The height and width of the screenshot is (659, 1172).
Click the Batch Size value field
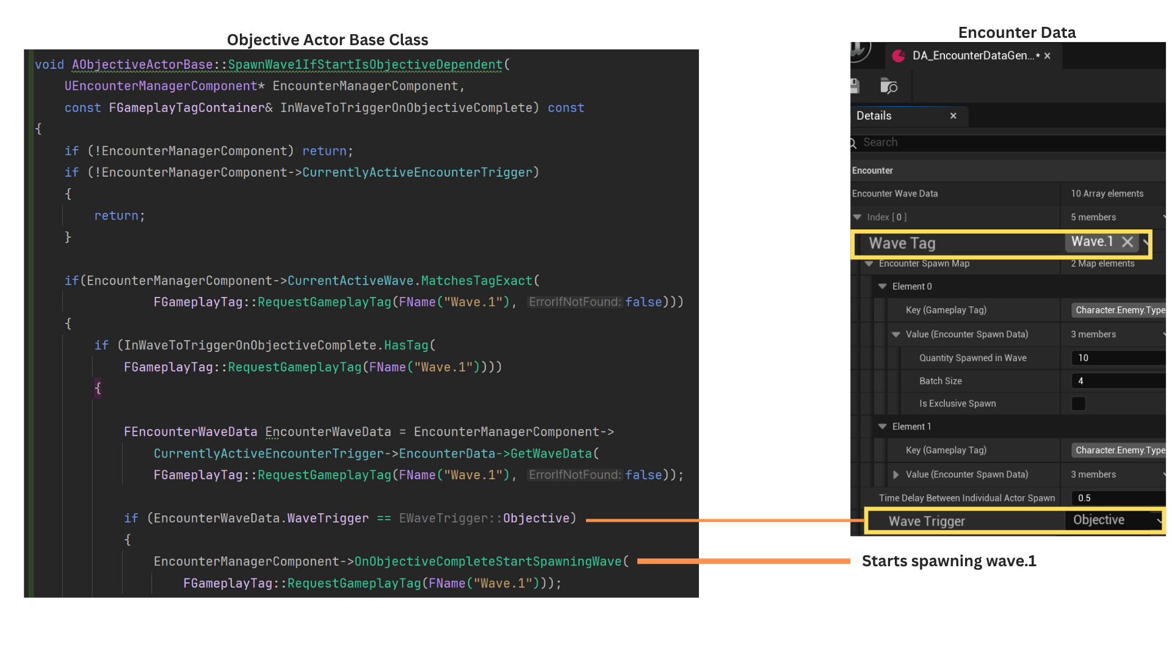pyautogui.click(x=1117, y=381)
